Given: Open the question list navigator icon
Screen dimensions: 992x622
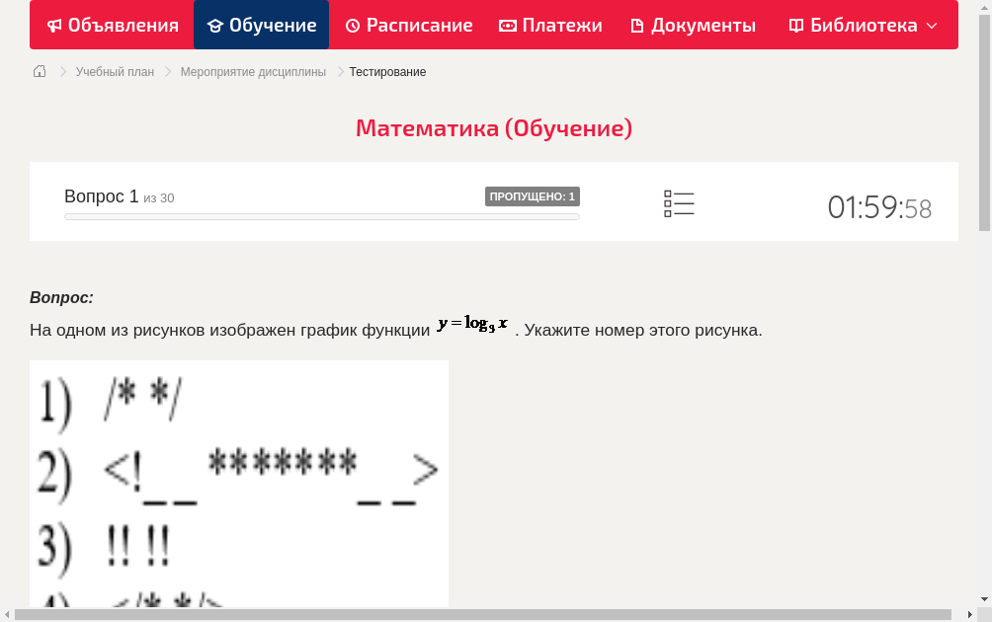Looking at the screenshot, I should click(x=679, y=203).
